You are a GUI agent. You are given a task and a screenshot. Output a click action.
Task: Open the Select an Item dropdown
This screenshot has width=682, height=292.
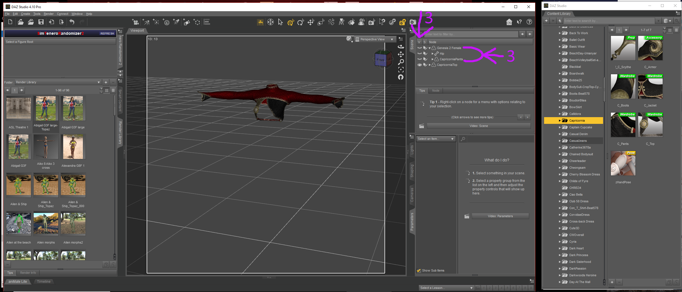tap(436, 139)
